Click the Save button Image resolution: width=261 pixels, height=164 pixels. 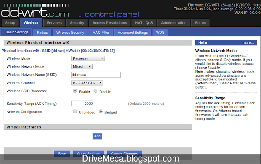tap(62, 153)
